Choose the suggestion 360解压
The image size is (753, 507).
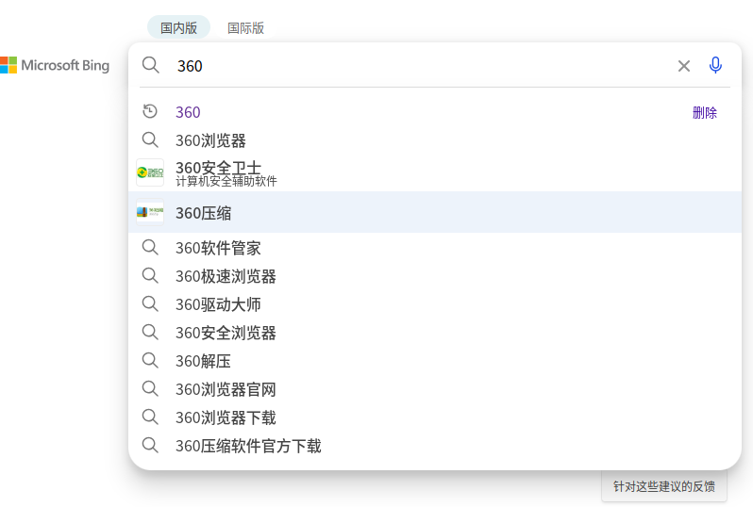(x=435, y=361)
